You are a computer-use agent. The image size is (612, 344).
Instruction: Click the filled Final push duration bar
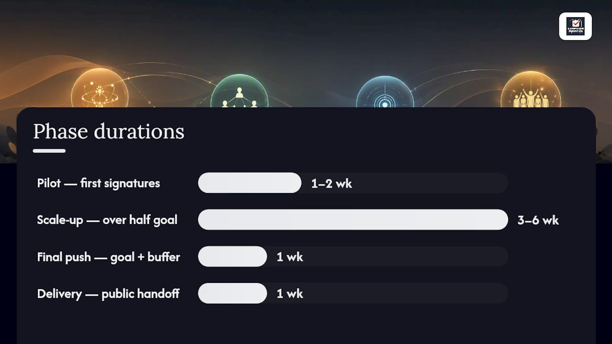tap(232, 257)
